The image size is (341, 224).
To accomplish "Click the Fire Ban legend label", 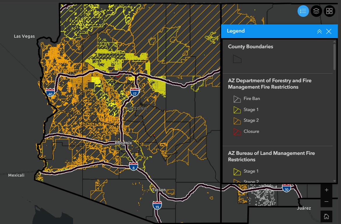I will (252, 98).
